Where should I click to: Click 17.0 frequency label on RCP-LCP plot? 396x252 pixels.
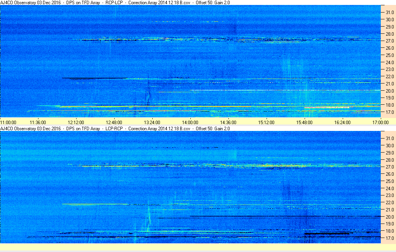pyautogui.click(x=390, y=112)
